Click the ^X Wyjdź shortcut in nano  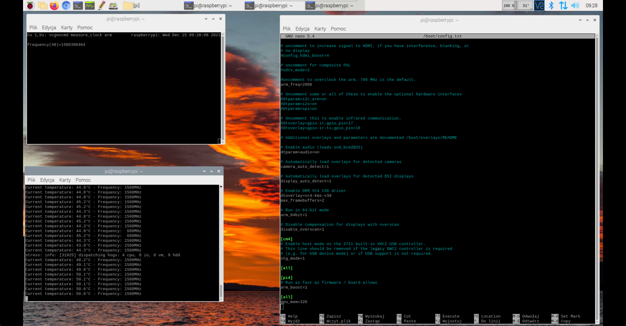click(x=290, y=321)
